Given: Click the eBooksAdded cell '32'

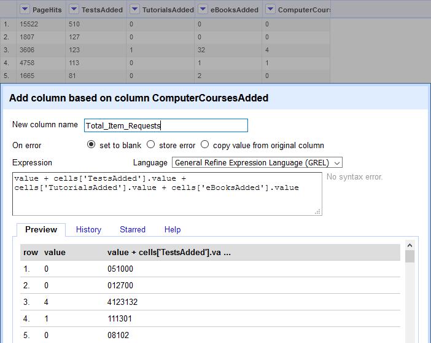Looking at the screenshot, I should [201, 50].
